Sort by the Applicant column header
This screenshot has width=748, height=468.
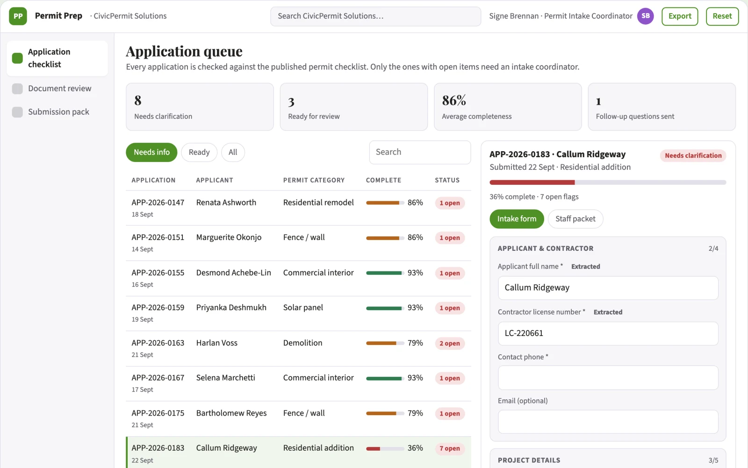point(215,180)
